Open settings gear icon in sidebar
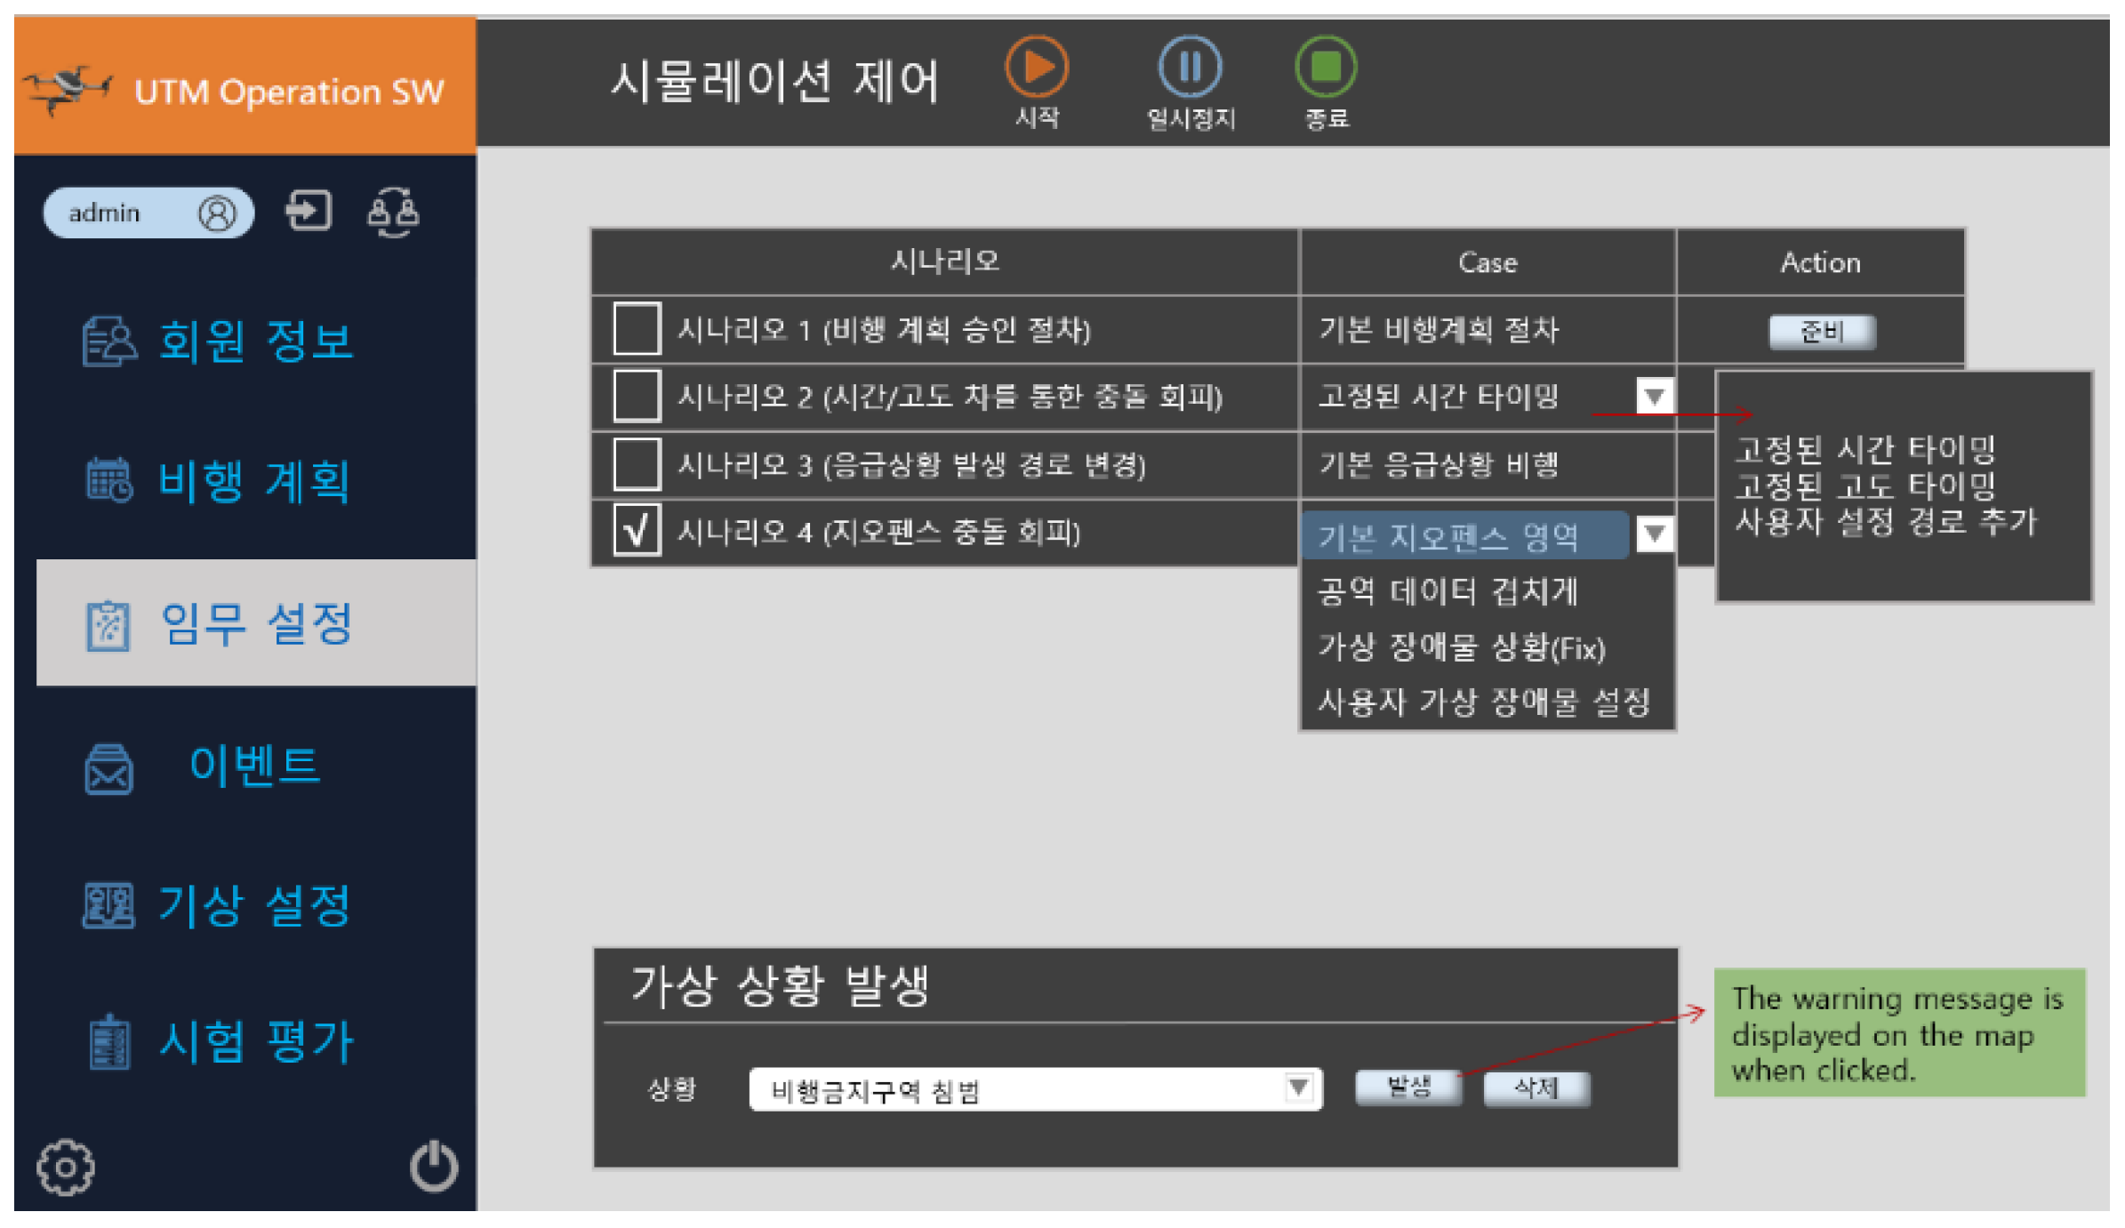Screen dimensions: 2125x1228 point(66,1166)
